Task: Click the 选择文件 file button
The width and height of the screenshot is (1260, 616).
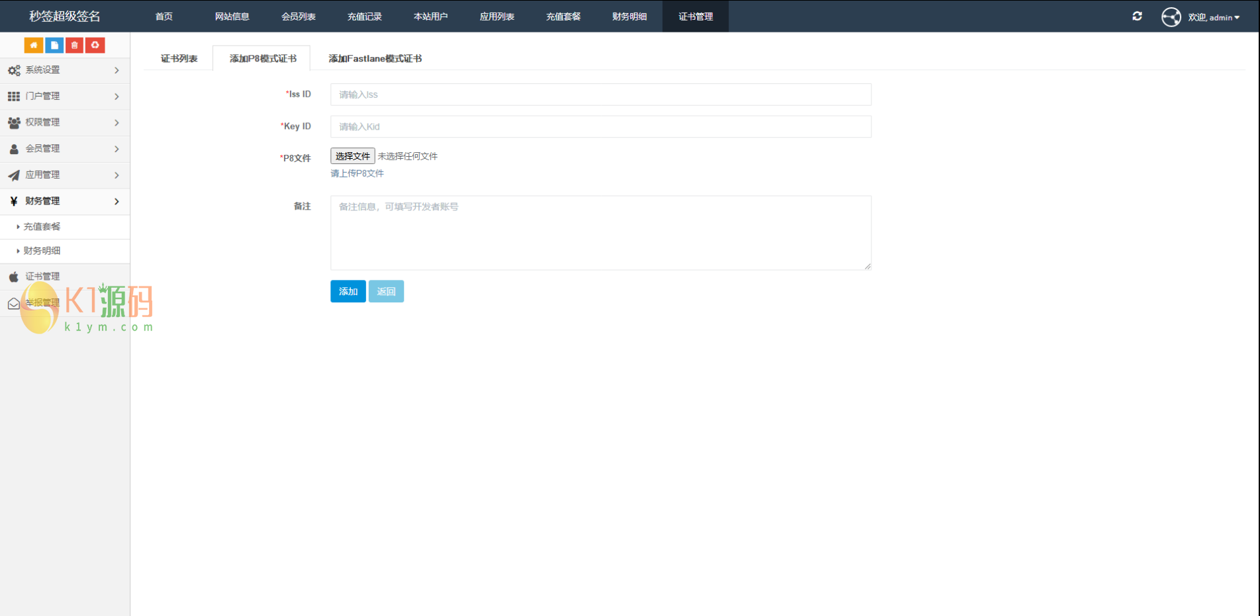Action: [x=353, y=156]
